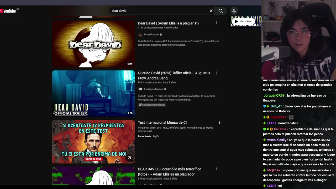Open options menu for Dear David plagiarist video

217,23
